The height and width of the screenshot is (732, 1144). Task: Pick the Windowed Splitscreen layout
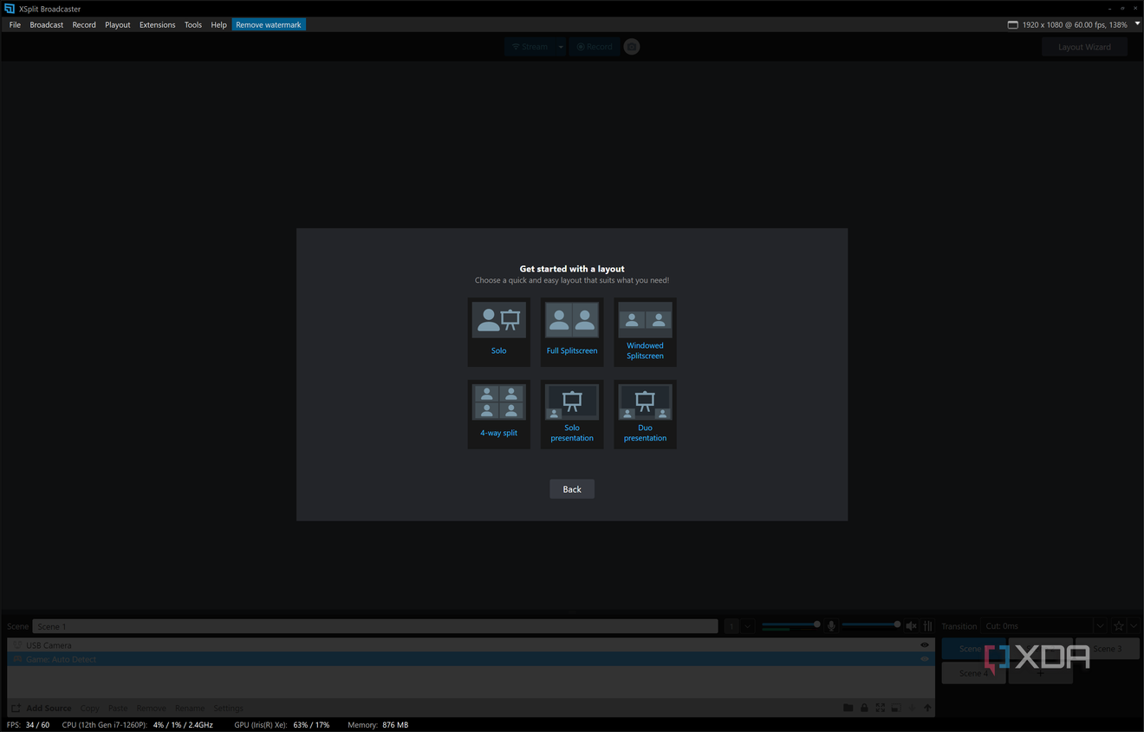point(645,332)
